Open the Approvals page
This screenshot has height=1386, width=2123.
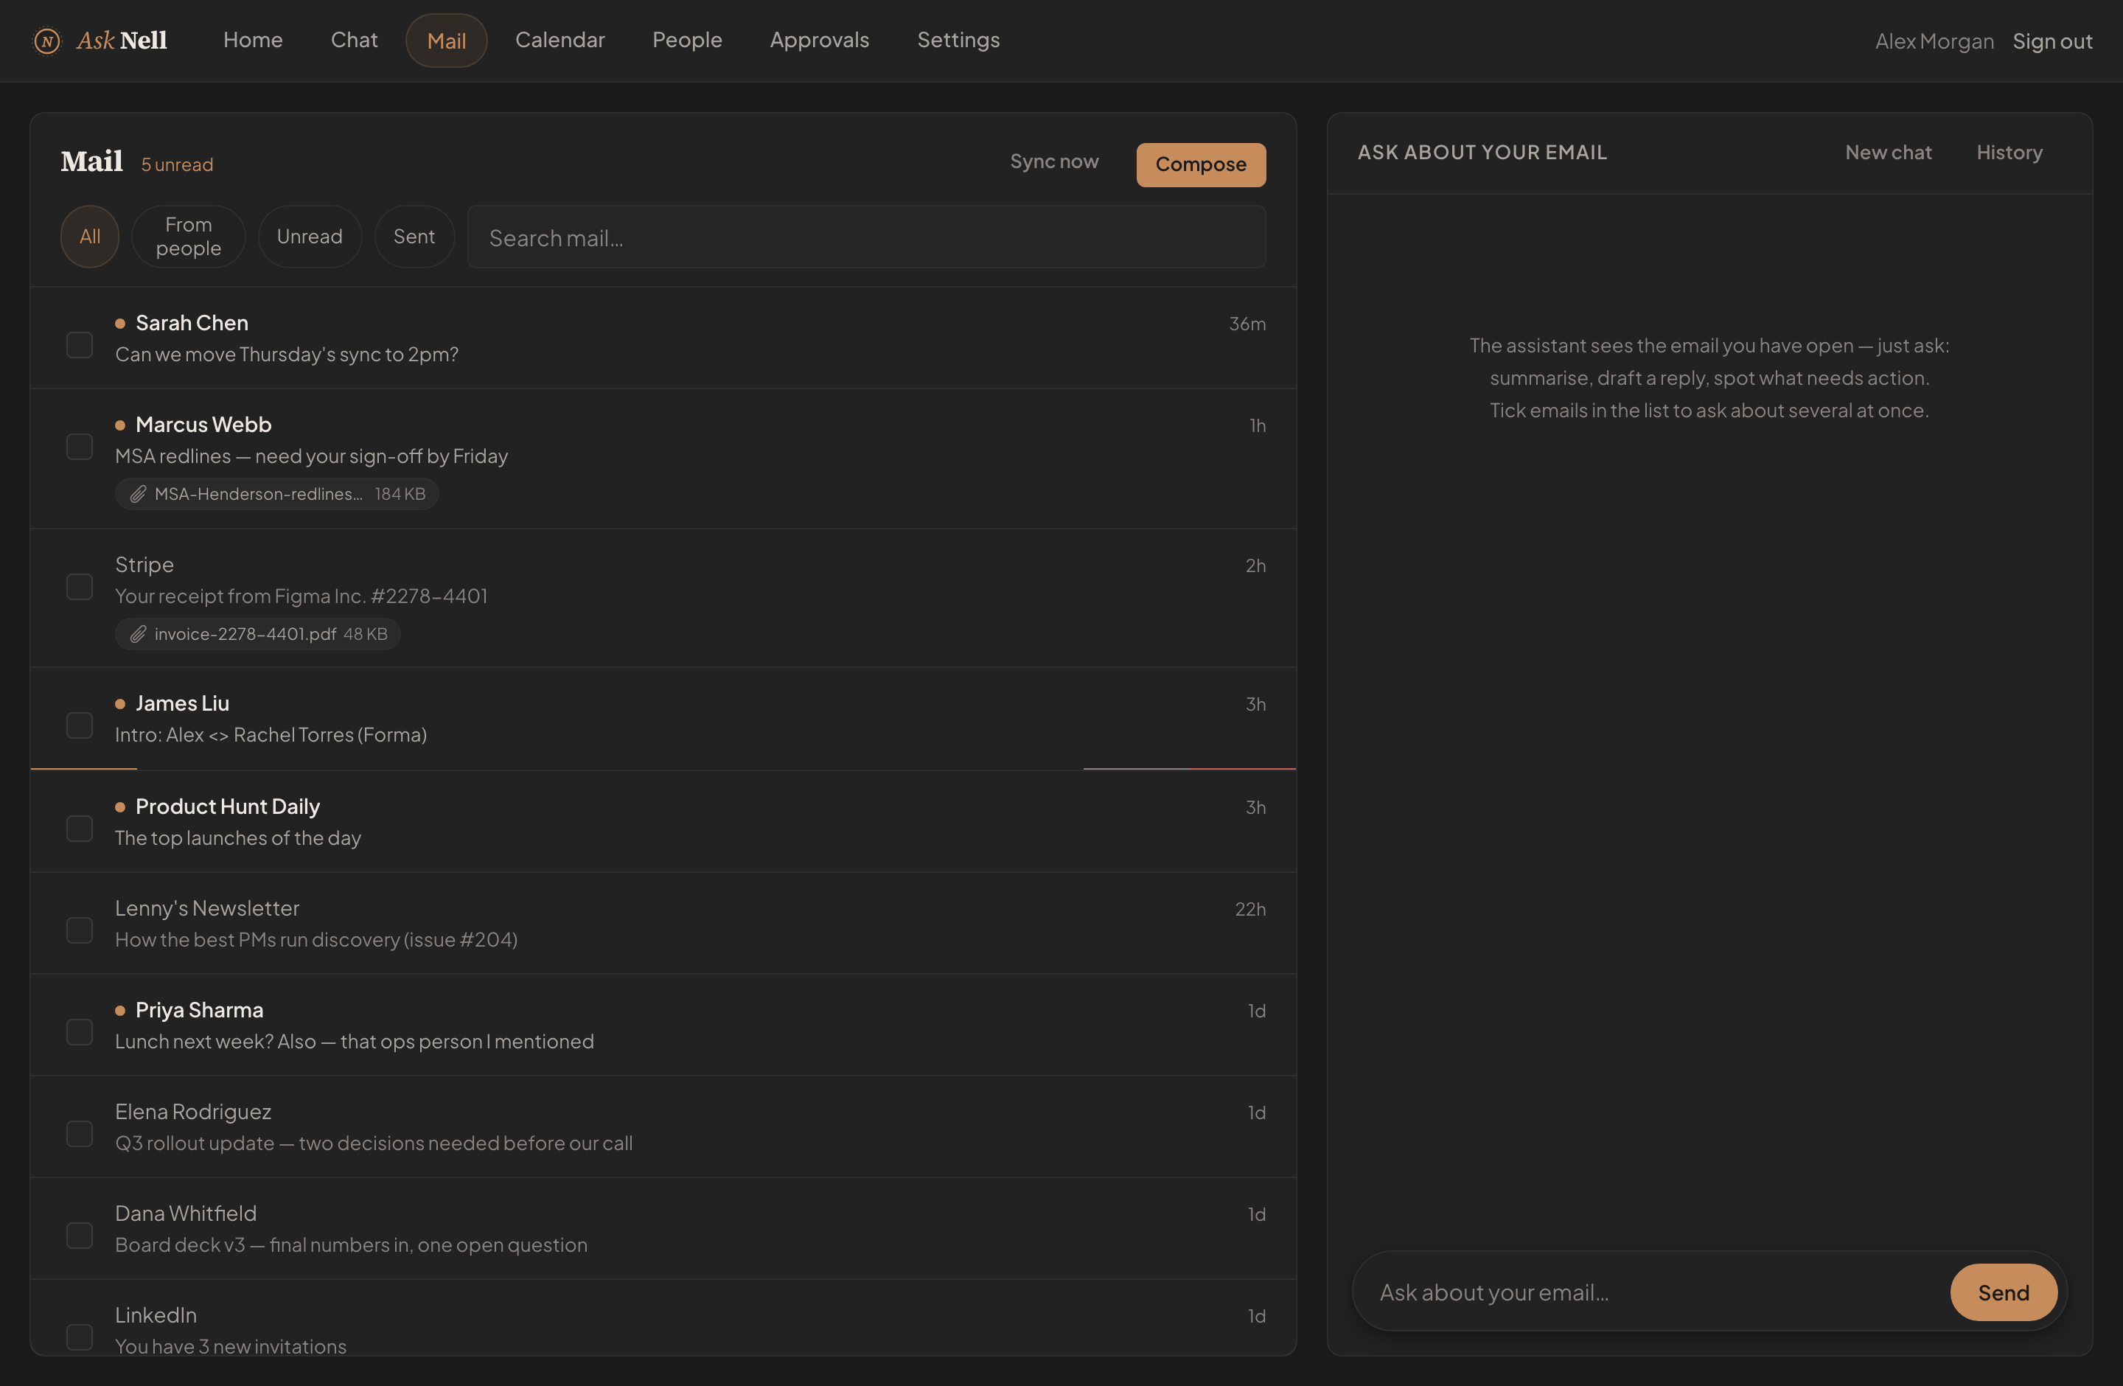click(819, 40)
